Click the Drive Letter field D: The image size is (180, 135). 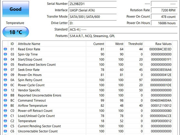click(93, 23)
